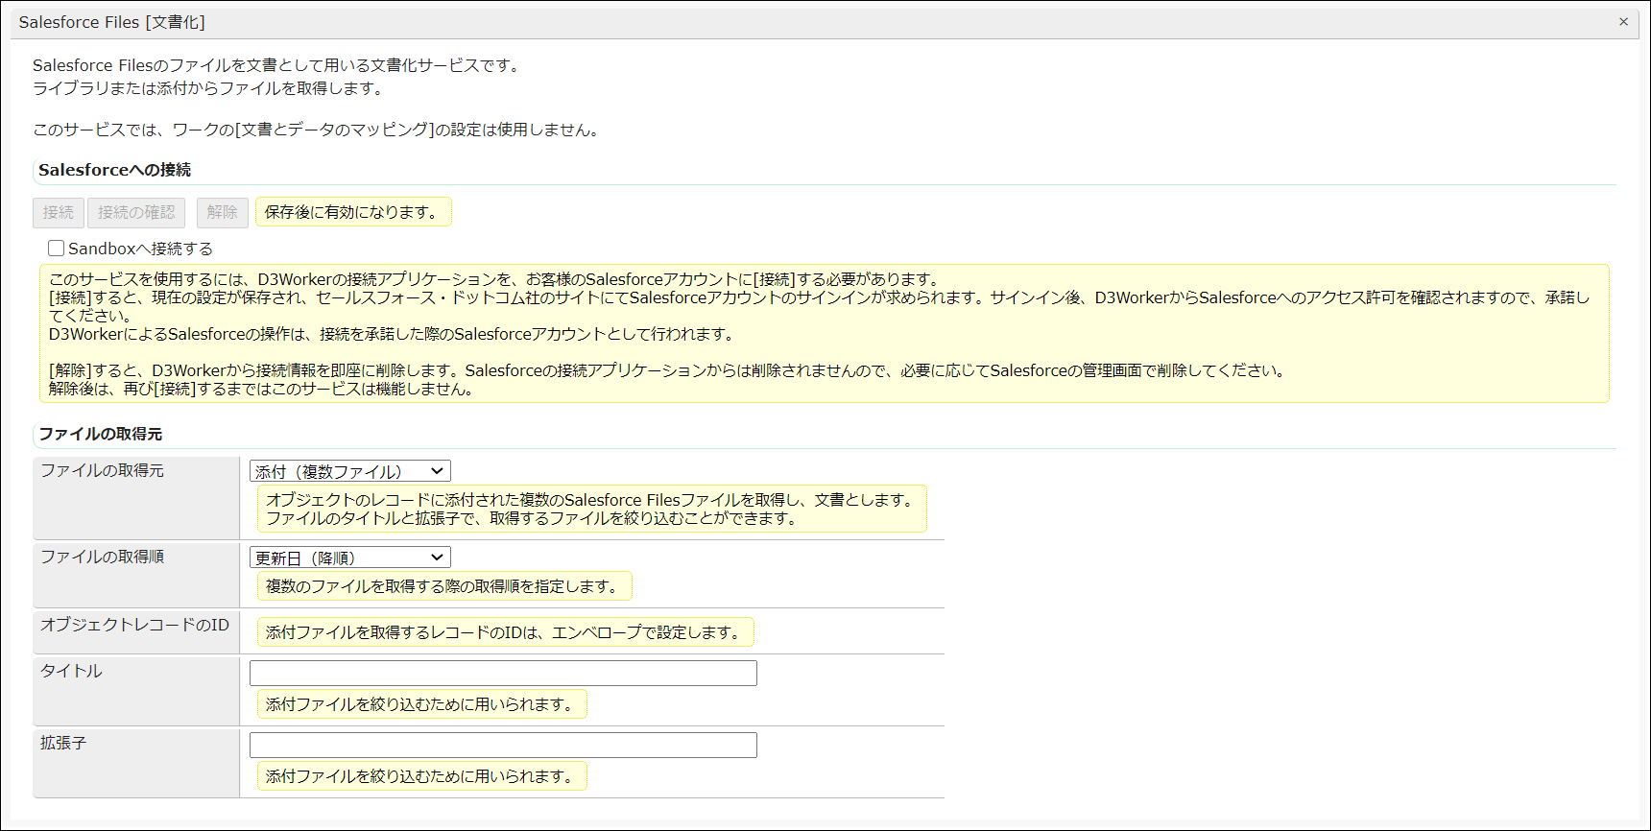
Task: Click the 取得順を指定します hint box
Action: (x=443, y=586)
